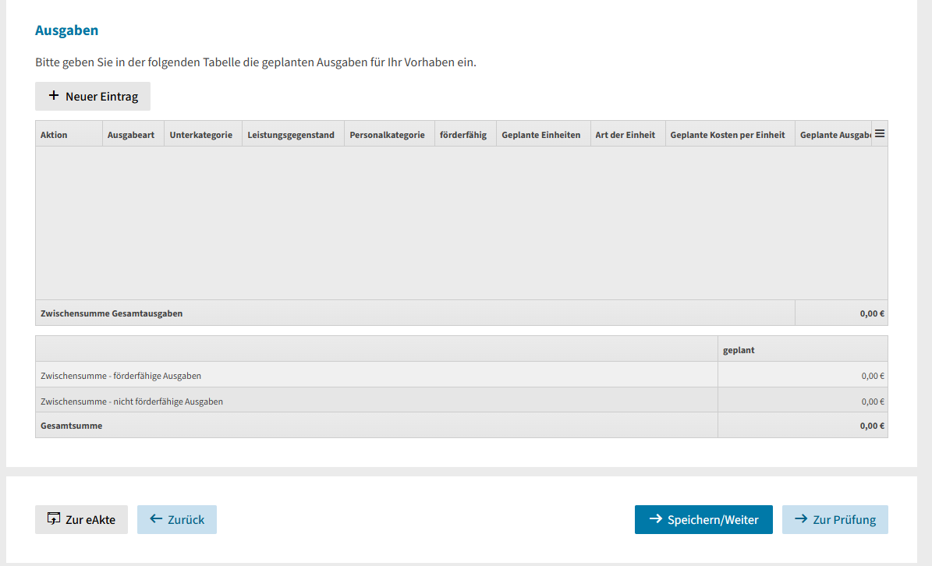932x566 pixels.
Task: Click the Art der Einheit header
Action: 625,135
